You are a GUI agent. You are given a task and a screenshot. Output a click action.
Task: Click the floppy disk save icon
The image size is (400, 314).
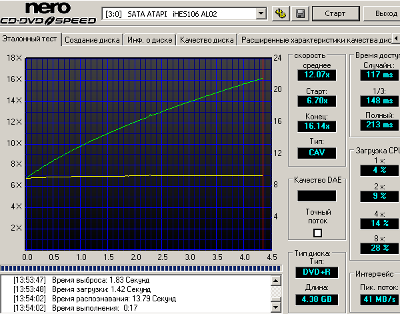click(x=300, y=13)
